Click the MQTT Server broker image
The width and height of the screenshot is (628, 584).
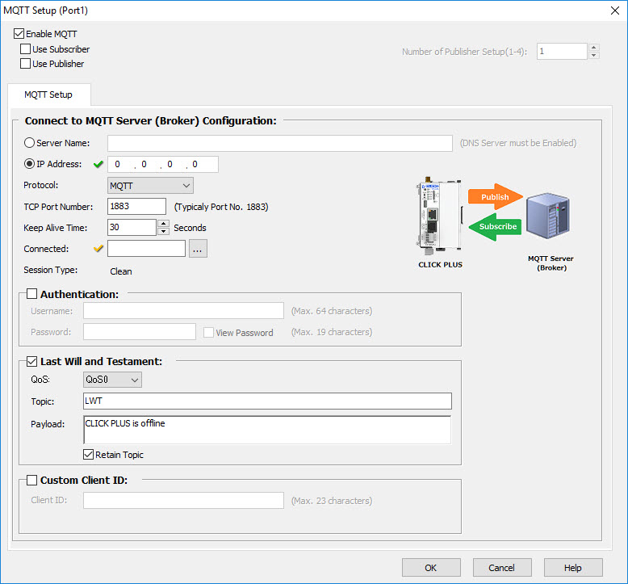coord(547,216)
